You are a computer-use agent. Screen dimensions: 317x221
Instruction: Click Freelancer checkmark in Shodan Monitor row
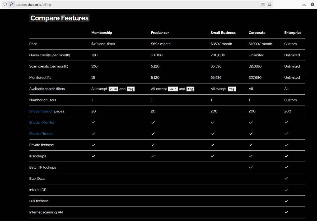click(x=153, y=122)
